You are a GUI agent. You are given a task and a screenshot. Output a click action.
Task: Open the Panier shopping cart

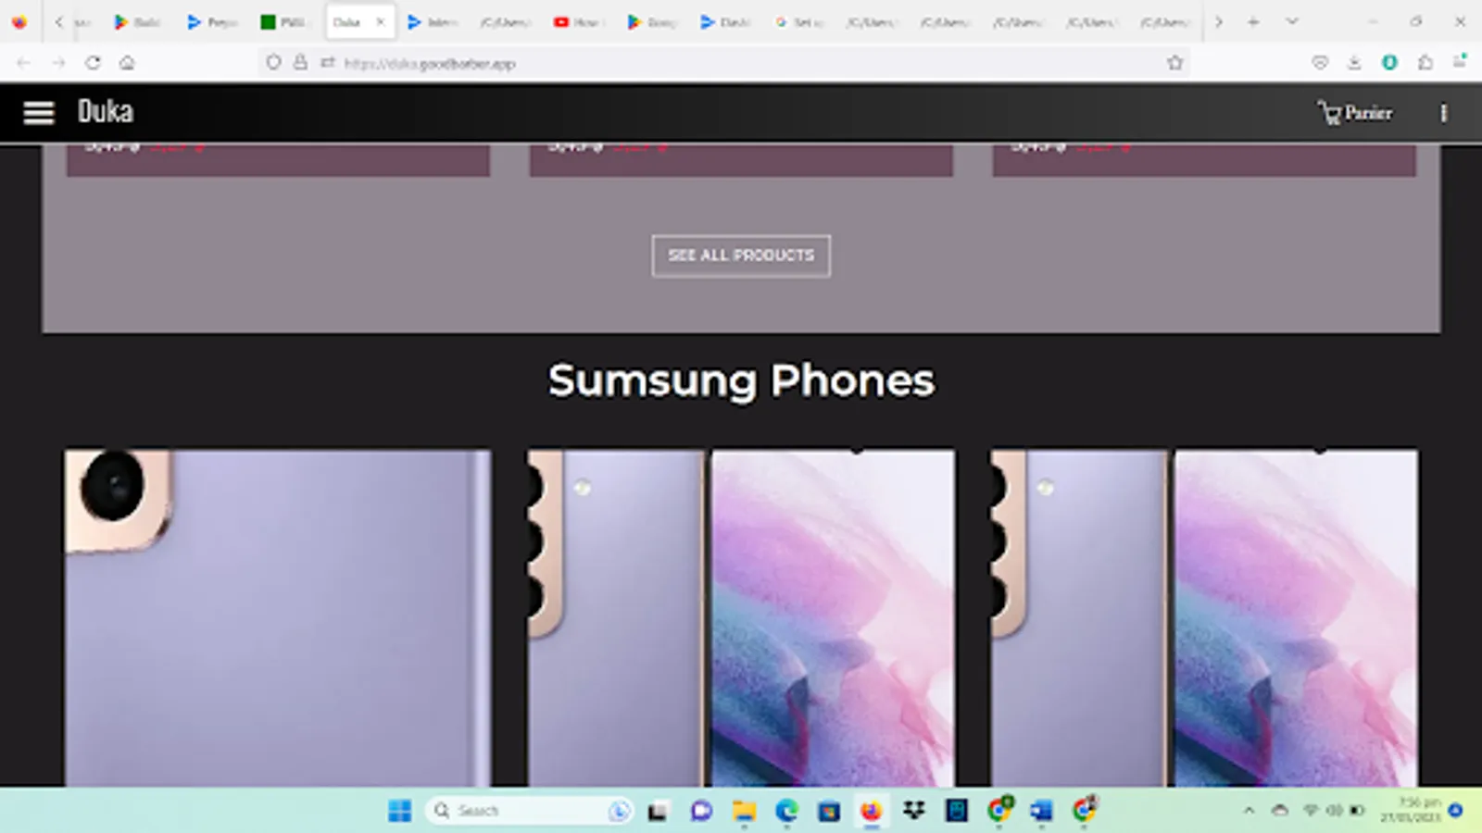(1355, 113)
